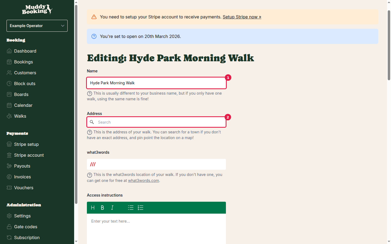Open the Example Operator selector dropdown

coord(37,26)
